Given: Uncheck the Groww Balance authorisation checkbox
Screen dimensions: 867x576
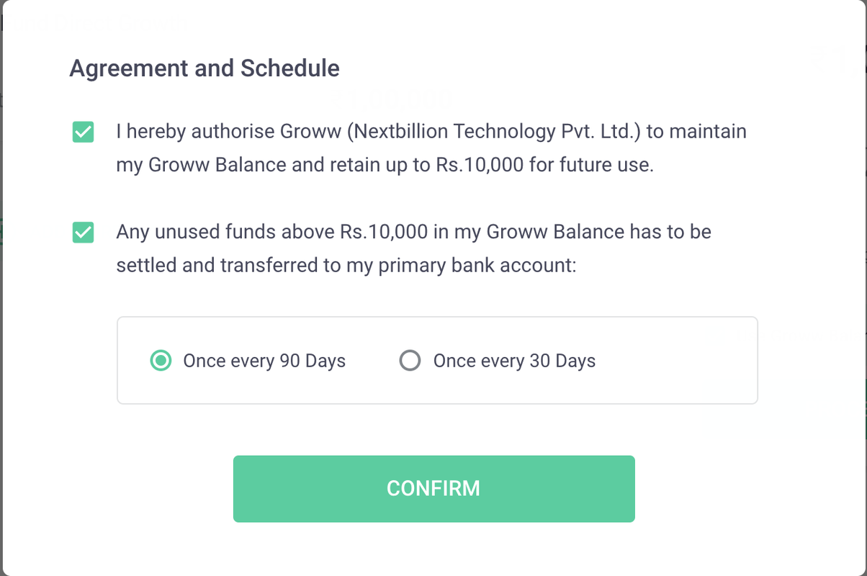Looking at the screenshot, I should (x=84, y=132).
